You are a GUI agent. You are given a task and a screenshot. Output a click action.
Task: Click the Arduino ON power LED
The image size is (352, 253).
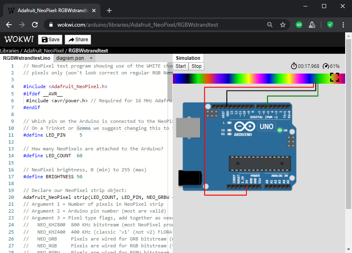(280, 130)
